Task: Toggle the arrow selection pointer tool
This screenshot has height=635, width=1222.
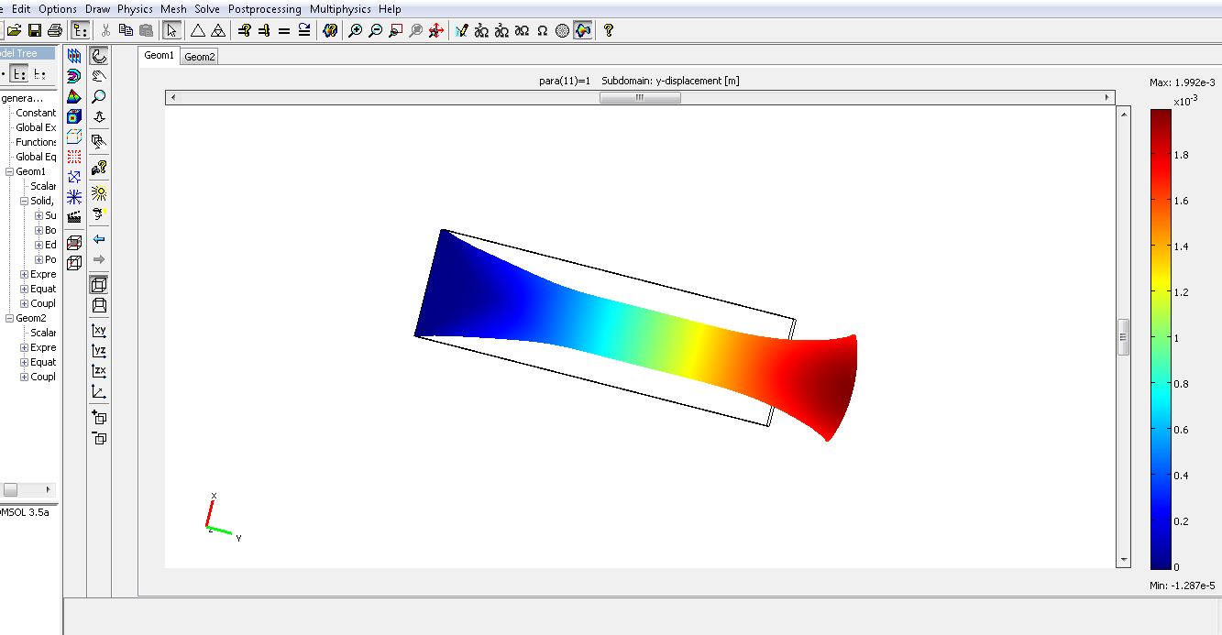Action: [x=171, y=30]
